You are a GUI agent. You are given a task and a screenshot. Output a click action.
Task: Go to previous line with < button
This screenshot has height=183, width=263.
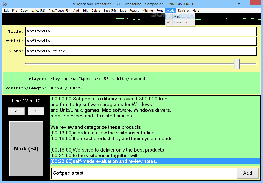[x=16, y=111]
